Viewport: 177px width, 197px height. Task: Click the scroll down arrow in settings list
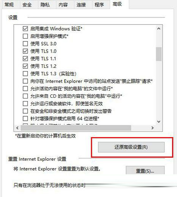tap(159, 122)
